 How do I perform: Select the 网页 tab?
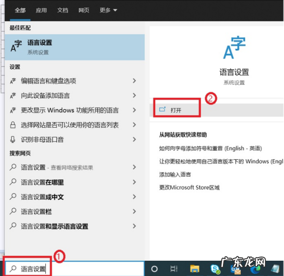click(84, 10)
